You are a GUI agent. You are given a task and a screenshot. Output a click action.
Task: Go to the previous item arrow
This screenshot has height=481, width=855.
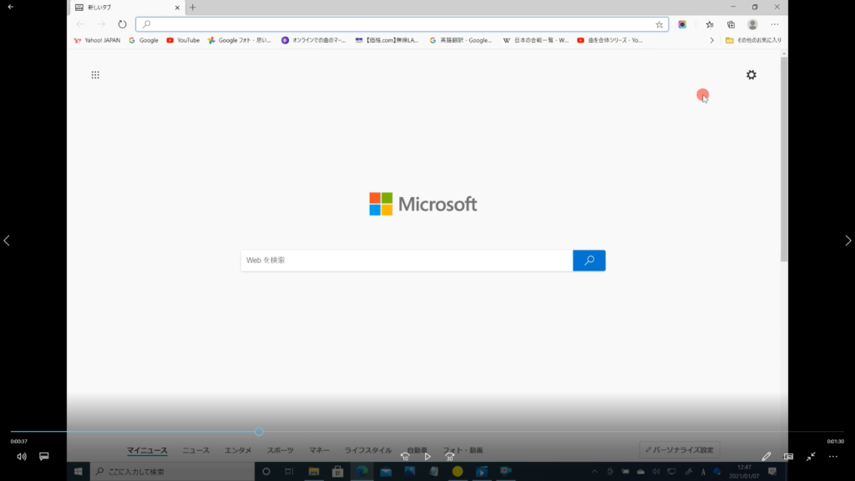coord(7,240)
